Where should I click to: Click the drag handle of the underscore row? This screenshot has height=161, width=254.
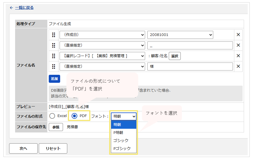(54, 45)
